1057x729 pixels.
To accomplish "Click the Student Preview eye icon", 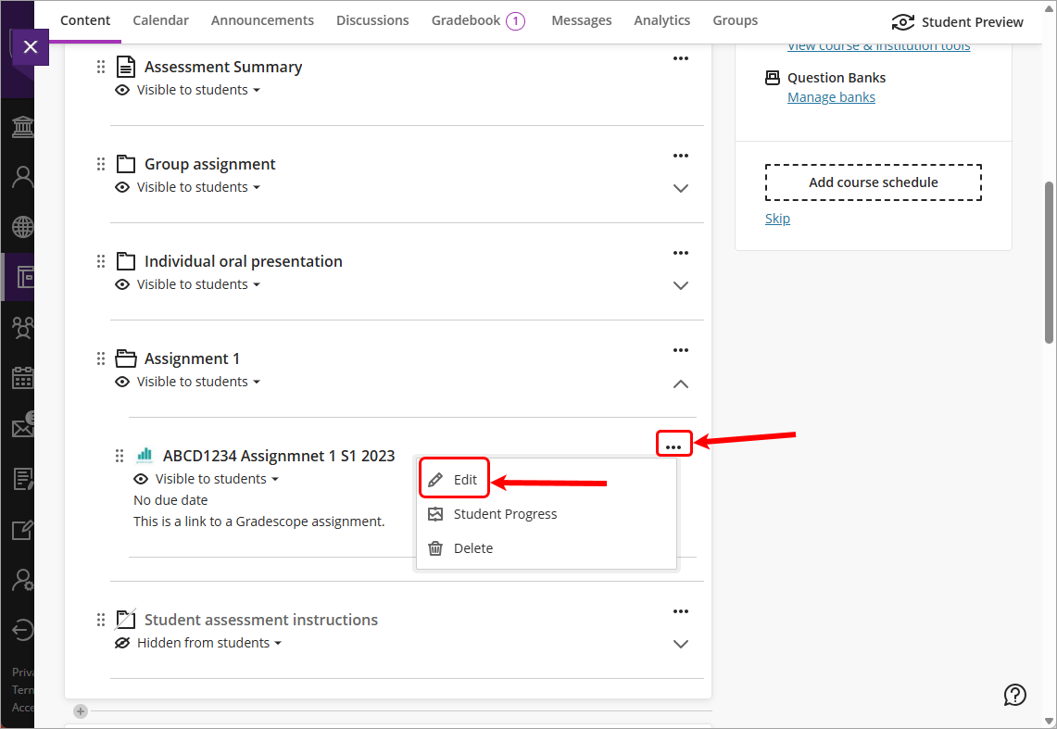I will pyautogui.click(x=902, y=21).
